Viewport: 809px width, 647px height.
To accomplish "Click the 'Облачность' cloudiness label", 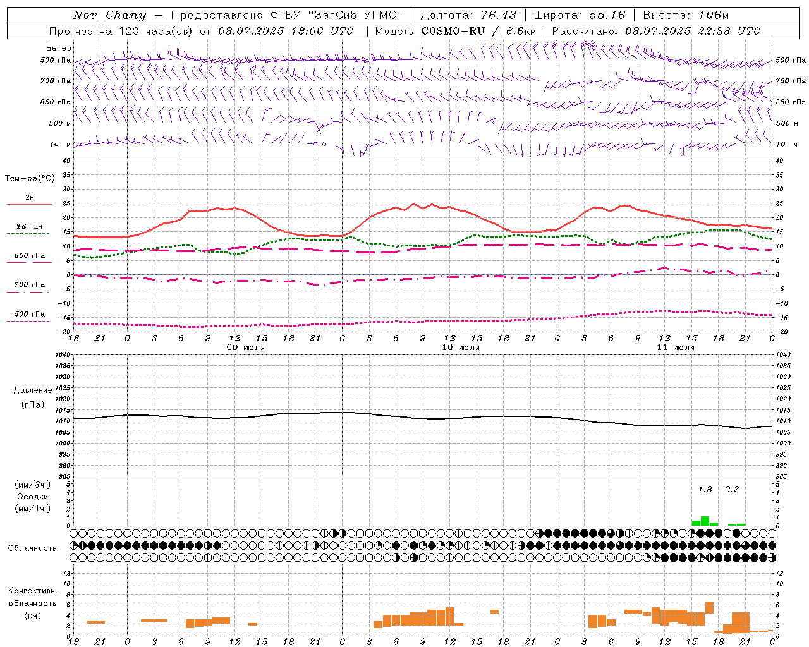I will [x=32, y=548].
